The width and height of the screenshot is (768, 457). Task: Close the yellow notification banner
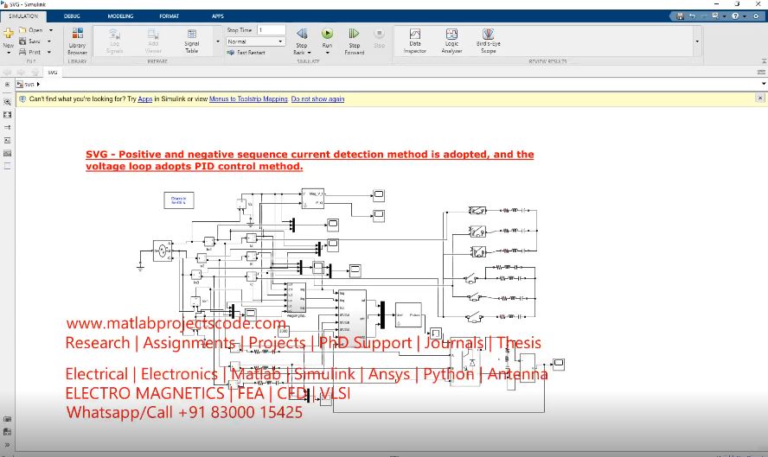click(760, 98)
